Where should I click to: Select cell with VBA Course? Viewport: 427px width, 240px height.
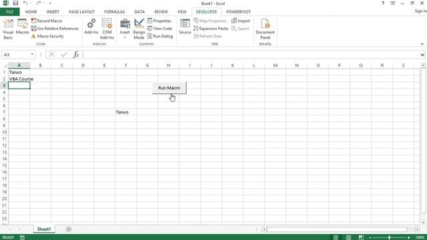(19, 79)
